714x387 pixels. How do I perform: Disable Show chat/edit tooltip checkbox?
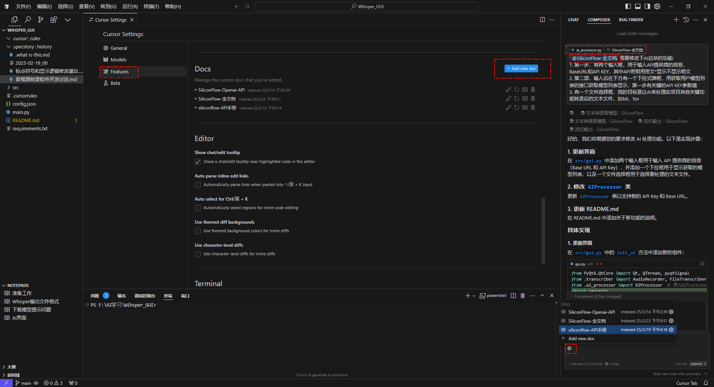coord(198,162)
